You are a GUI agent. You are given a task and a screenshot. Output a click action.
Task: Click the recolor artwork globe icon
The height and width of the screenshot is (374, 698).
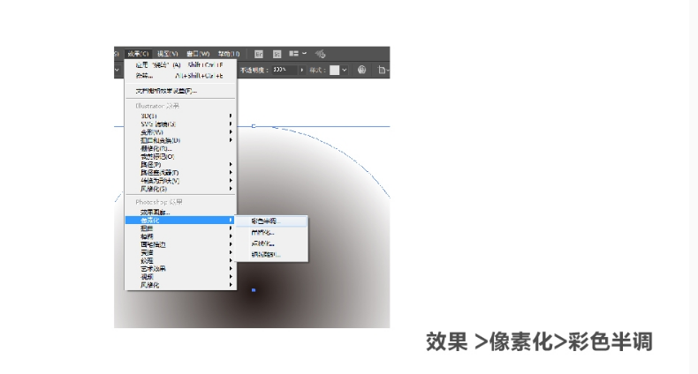pyautogui.click(x=362, y=70)
